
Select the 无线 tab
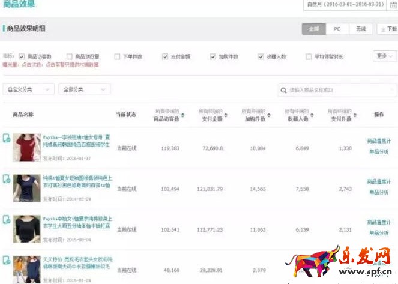coord(361,29)
